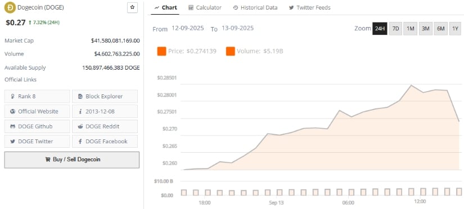
Task: Click the $0.260 y-axis label
Action: [169, 163]
